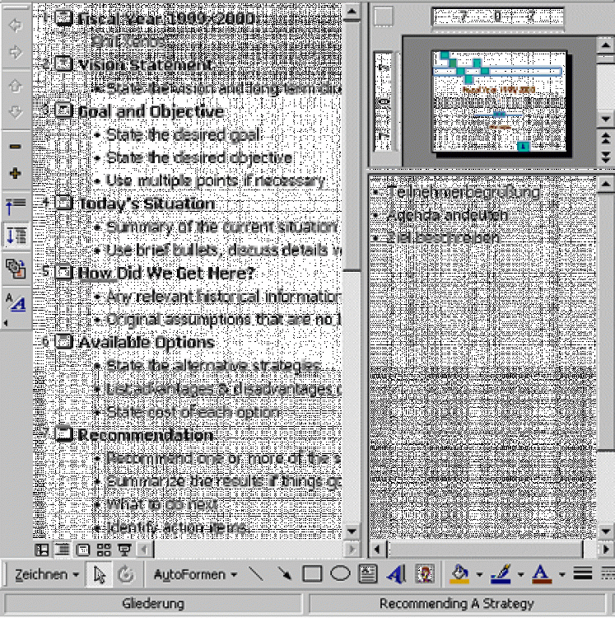Insert a Text Box with toolbar icon

pos(368,574)
